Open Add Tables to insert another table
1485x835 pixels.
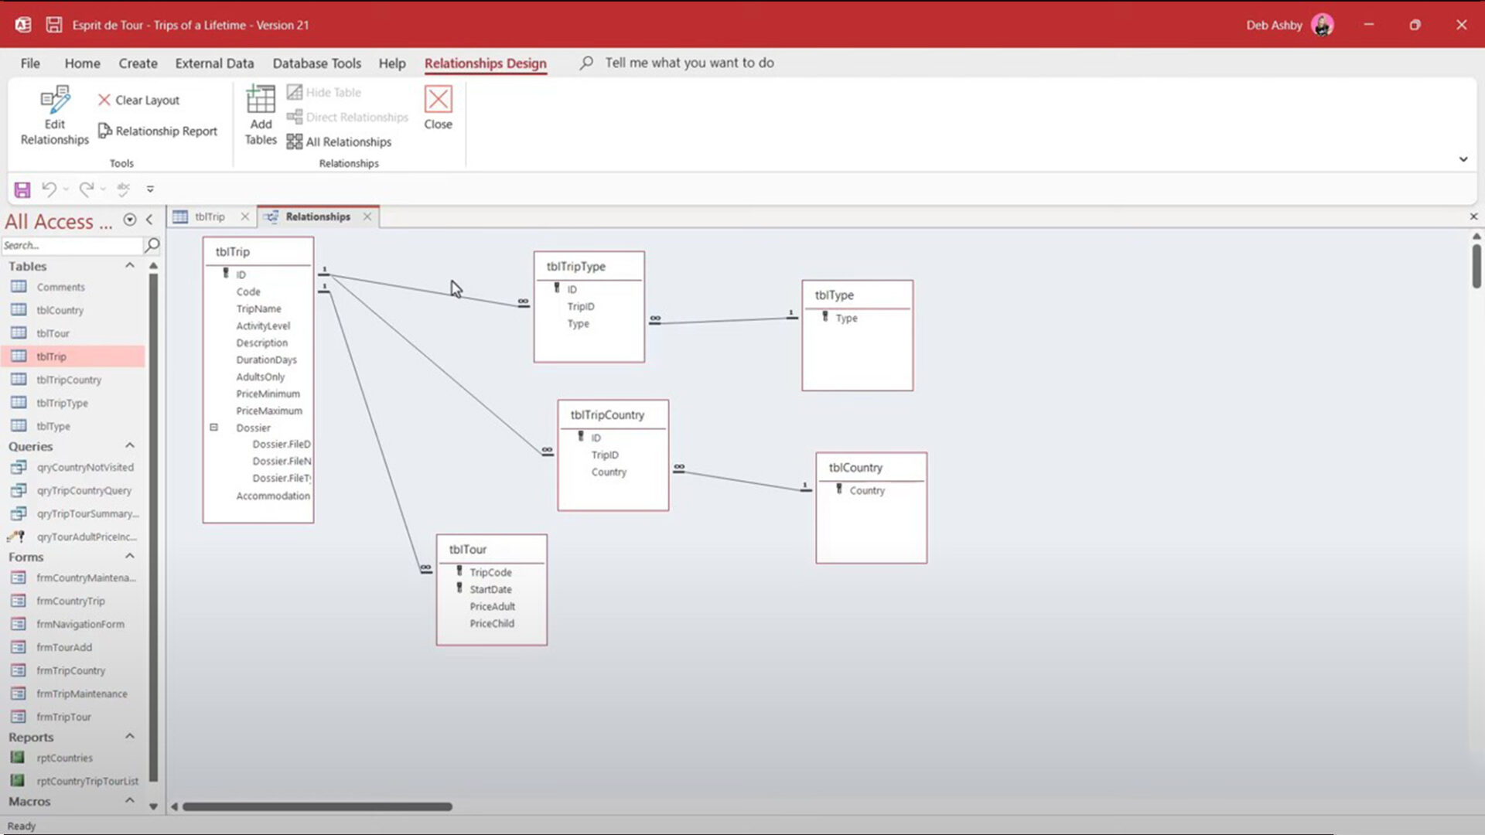tap(260, 114)
